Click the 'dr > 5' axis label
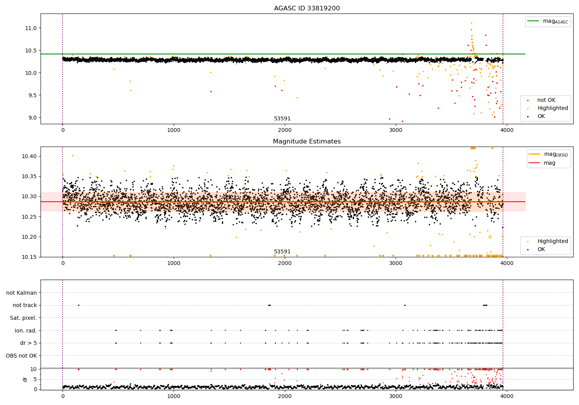This screenshot has width=579, height=405. pyautogui.click(x=29, y=343)
